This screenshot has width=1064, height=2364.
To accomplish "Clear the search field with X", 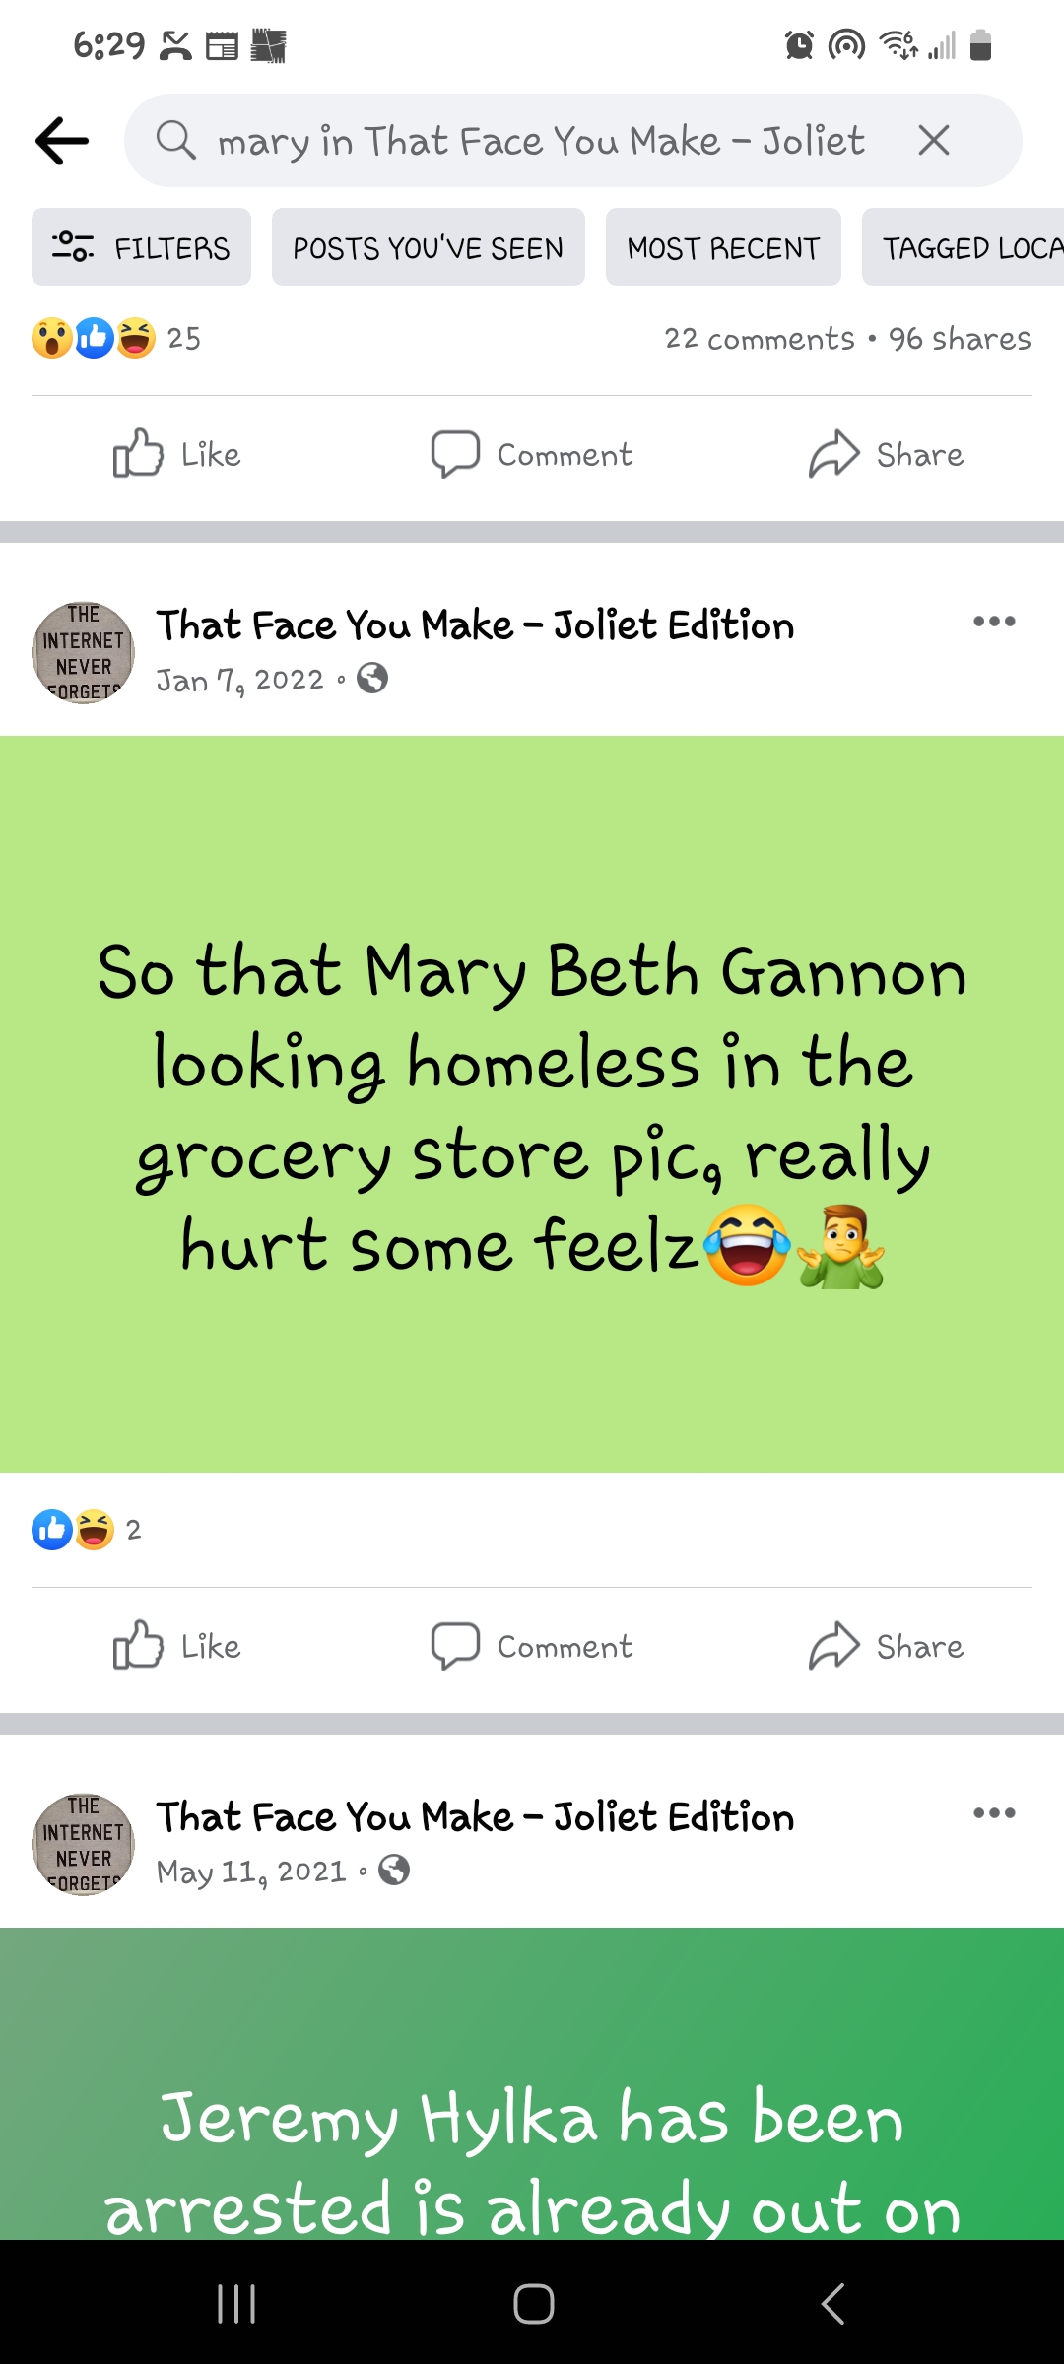I will pyautogui.click(x=934, y=141).
